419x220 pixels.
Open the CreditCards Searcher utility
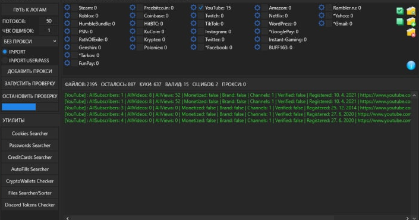click(x=30, y=157)
